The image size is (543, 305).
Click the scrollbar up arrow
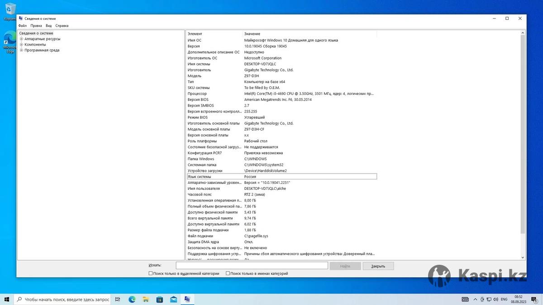click(x=523, y=33)
